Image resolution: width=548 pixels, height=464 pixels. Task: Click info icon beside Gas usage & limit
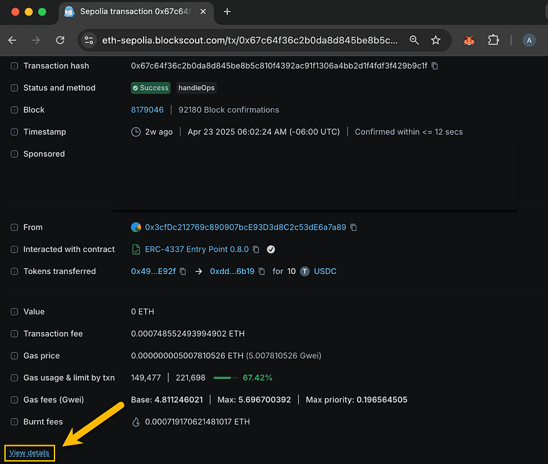click(x=14, y=378)
